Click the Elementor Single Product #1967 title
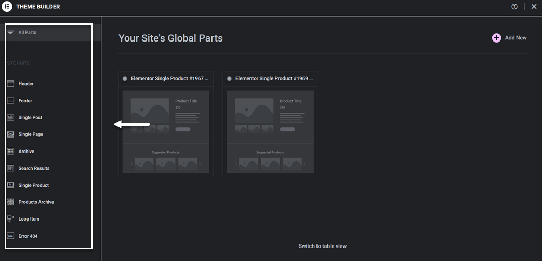The width and height of the screenshot is (542, 261). [x=170, y=79]
